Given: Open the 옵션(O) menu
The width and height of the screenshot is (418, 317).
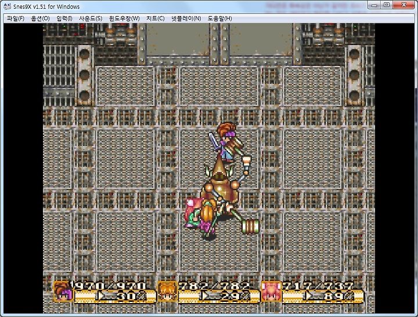Looking at the screenshot, I should click(x=40, y=19).
